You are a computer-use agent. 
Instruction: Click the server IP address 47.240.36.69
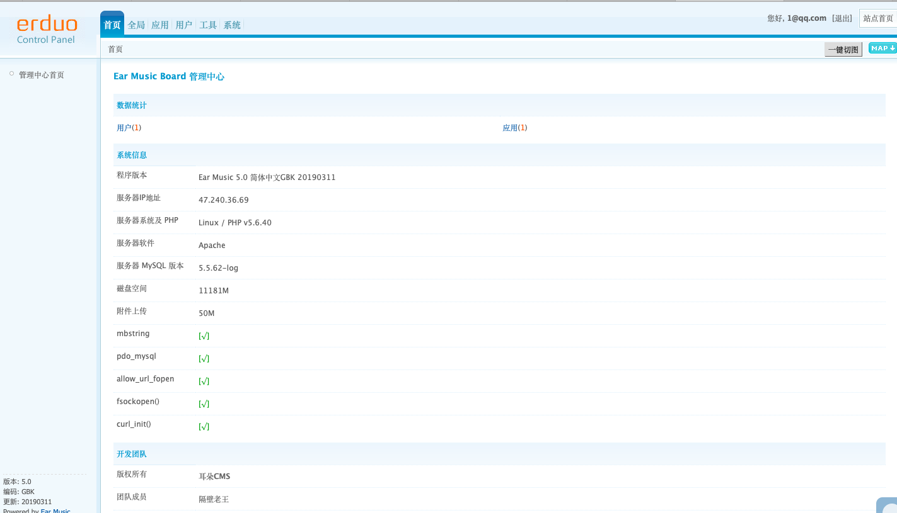coord(223,200)
